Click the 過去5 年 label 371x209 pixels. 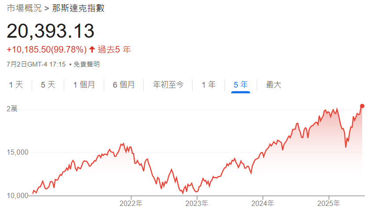(114, 50)
